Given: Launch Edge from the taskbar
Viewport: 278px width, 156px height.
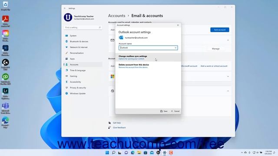Looking at the screenshot, I should coord(132,153).
